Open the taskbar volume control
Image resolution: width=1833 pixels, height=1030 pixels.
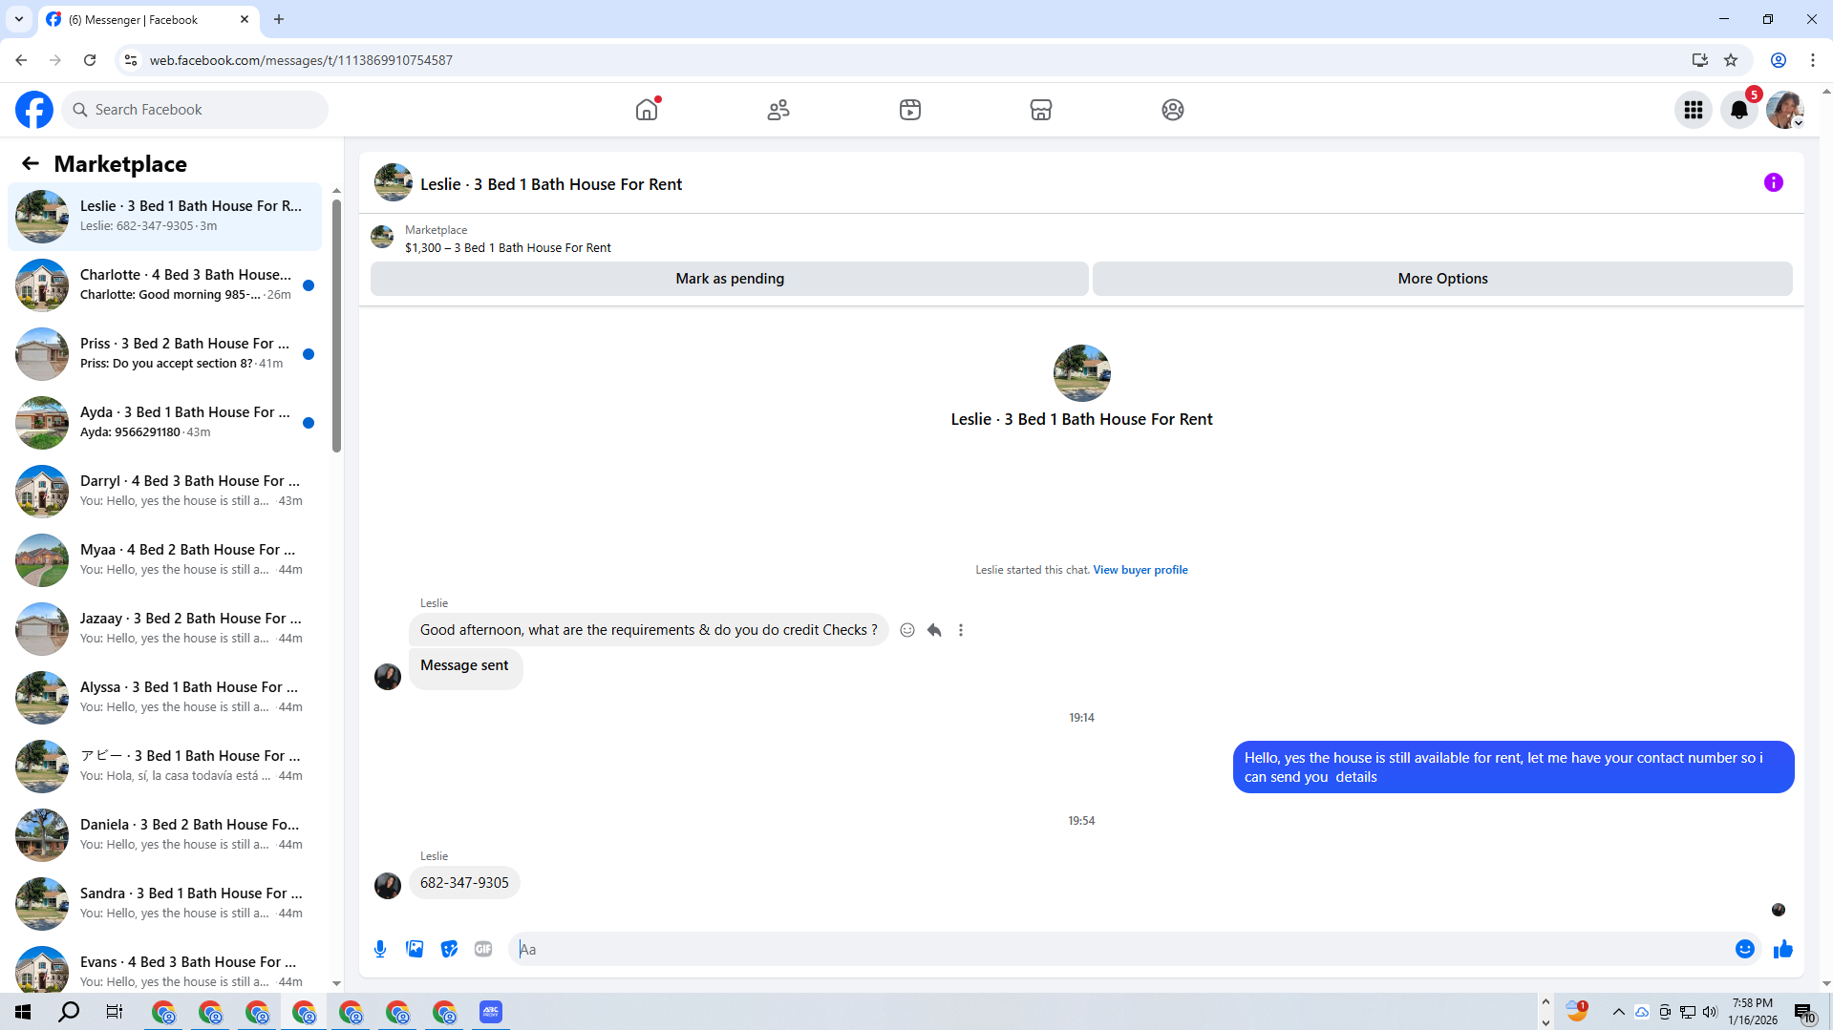(x=1710, y=1012)
